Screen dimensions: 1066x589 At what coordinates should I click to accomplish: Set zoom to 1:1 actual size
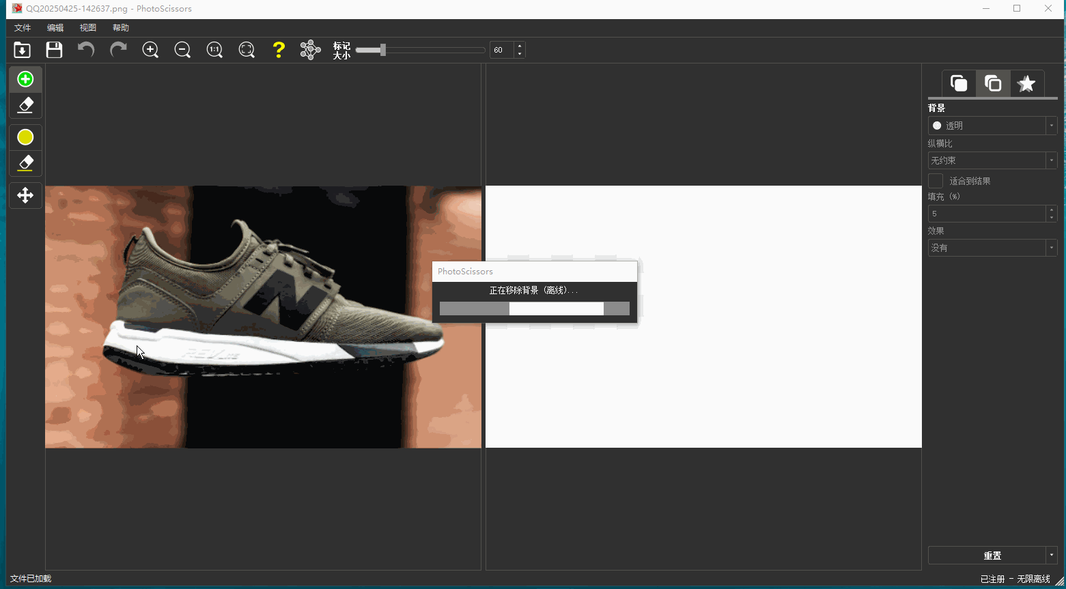(214, 50)
